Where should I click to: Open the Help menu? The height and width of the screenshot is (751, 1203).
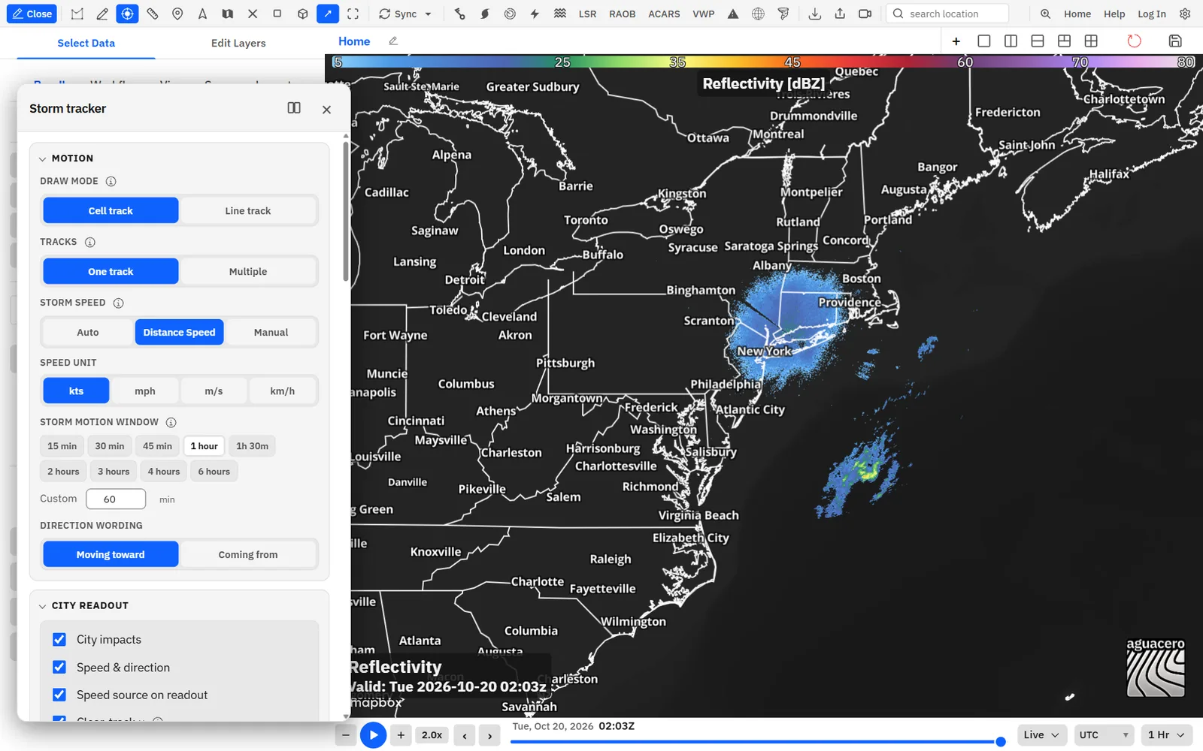[x=1114, y=14]
